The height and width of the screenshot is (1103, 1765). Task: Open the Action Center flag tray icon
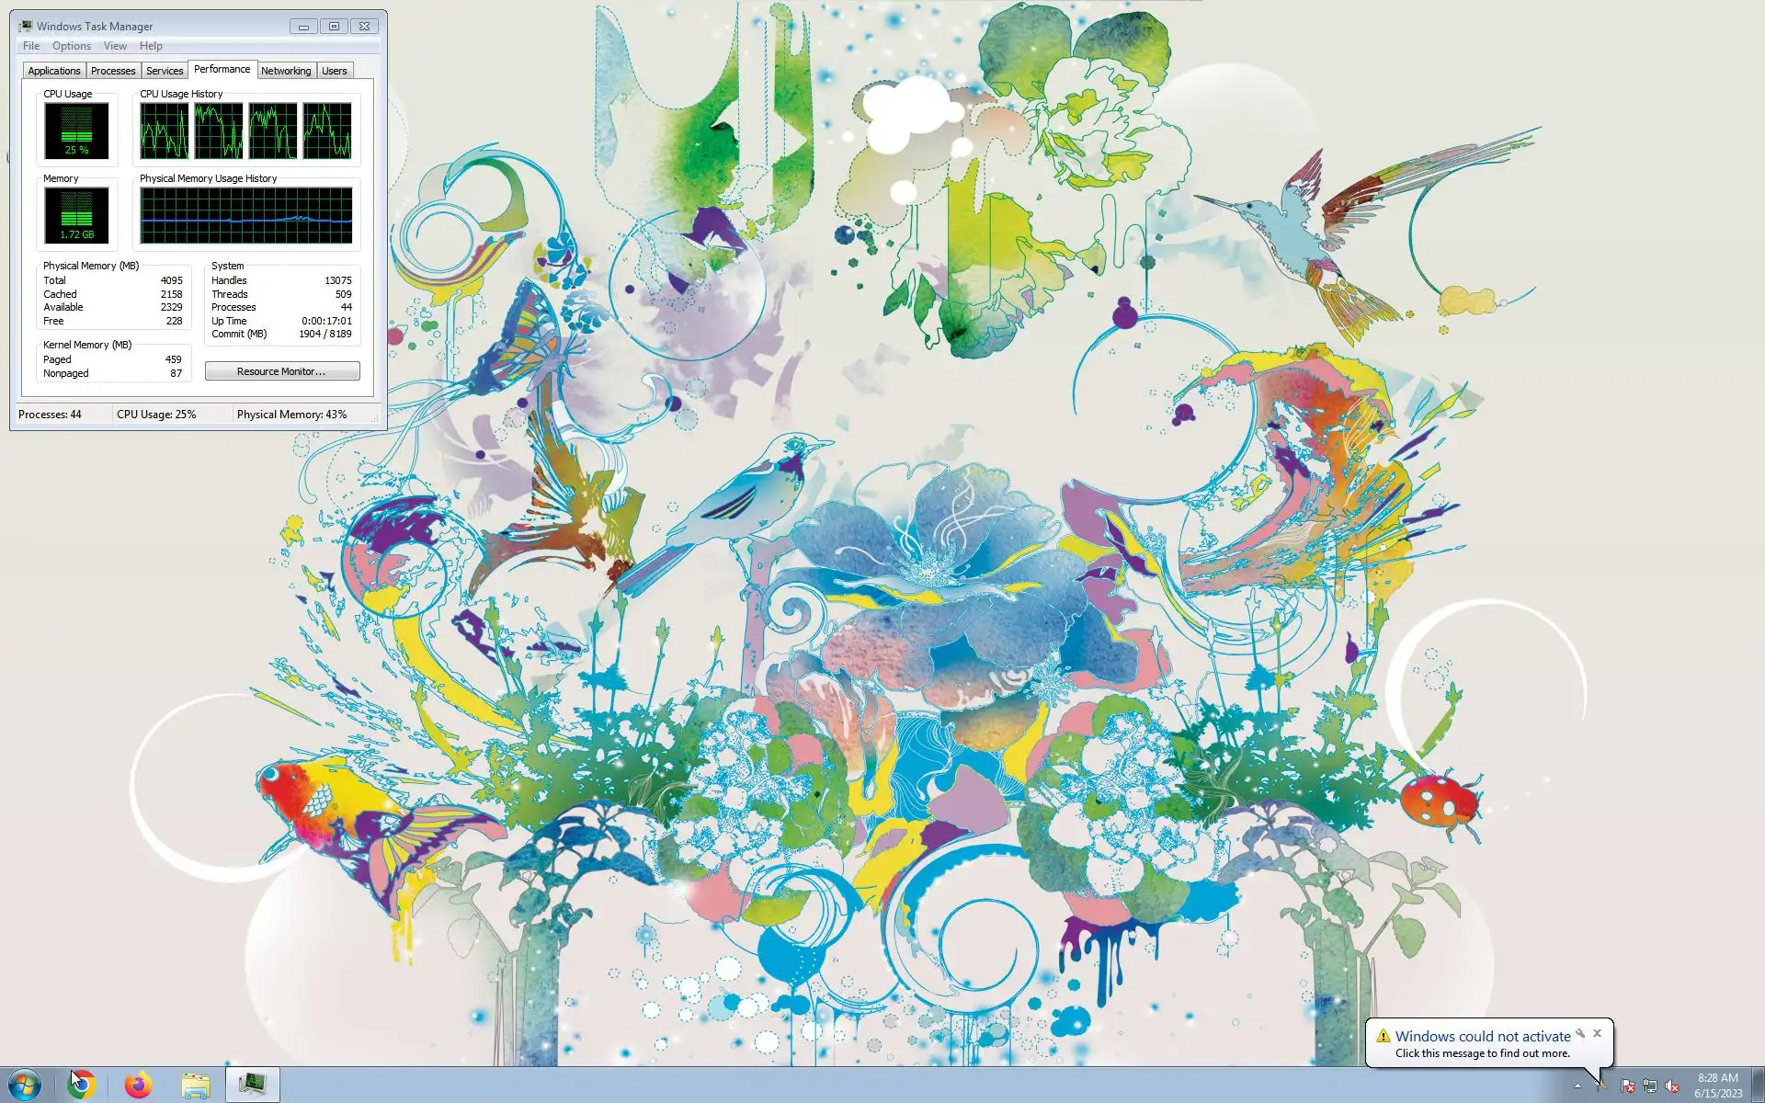point(1627,1086)
